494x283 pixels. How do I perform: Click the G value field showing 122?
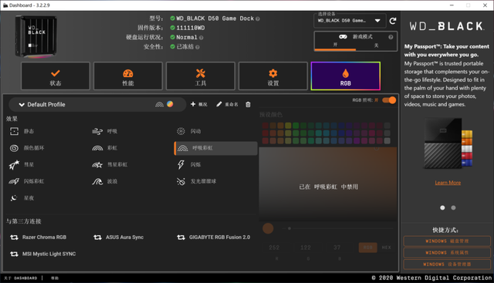click(306, 248)
